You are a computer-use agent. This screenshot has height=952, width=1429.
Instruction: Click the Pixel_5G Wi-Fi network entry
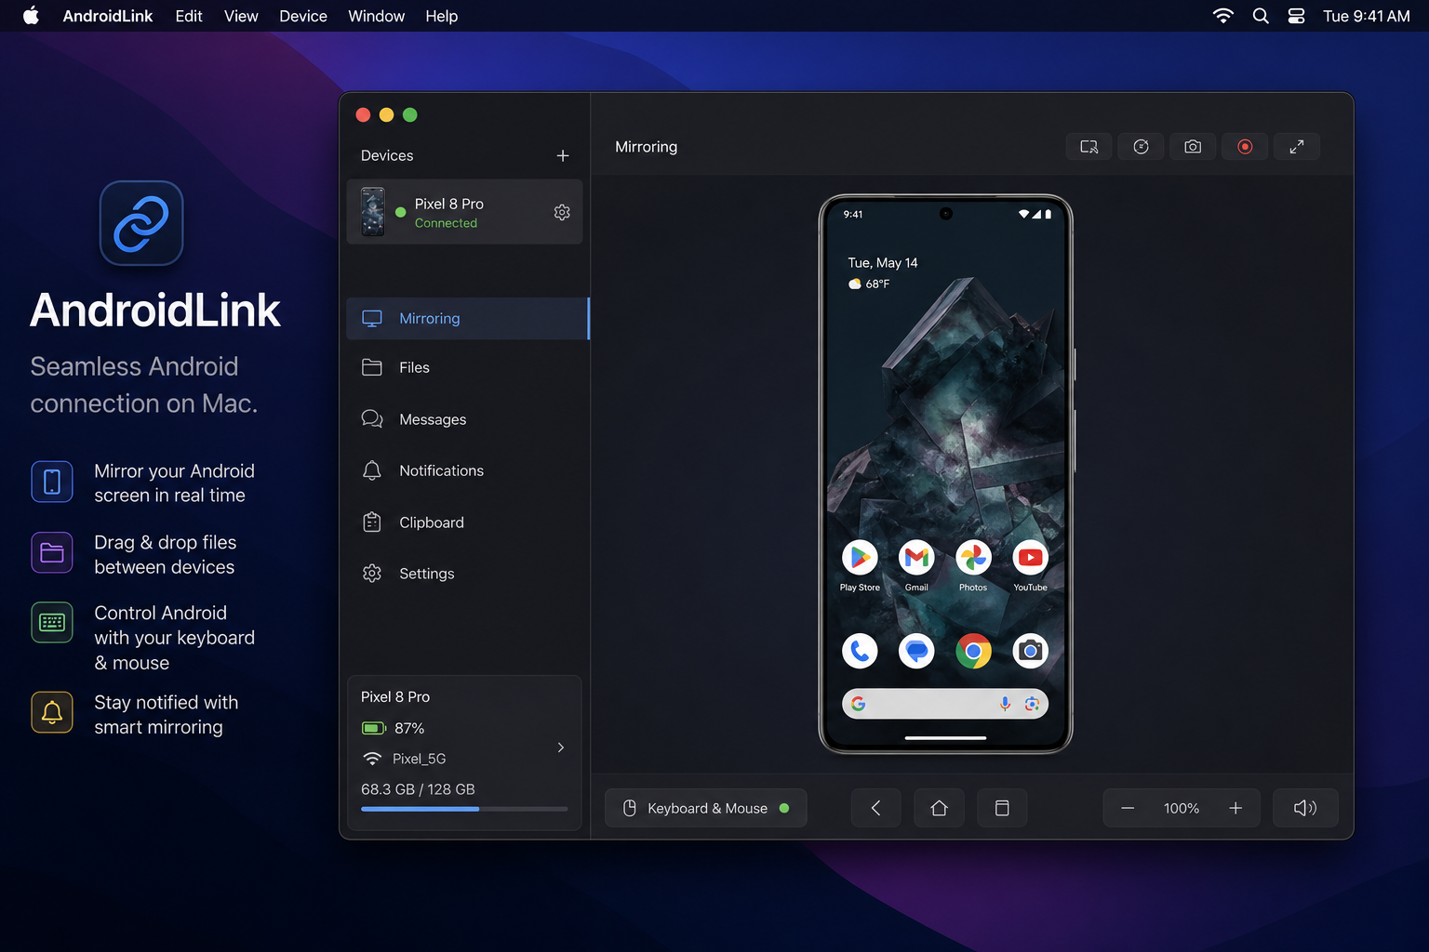[x=405, y=759]
